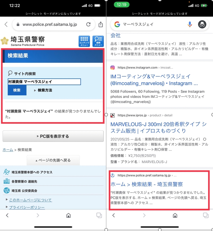
Task: Tap the 検索結果 blue header
Action: pos(53,56)
